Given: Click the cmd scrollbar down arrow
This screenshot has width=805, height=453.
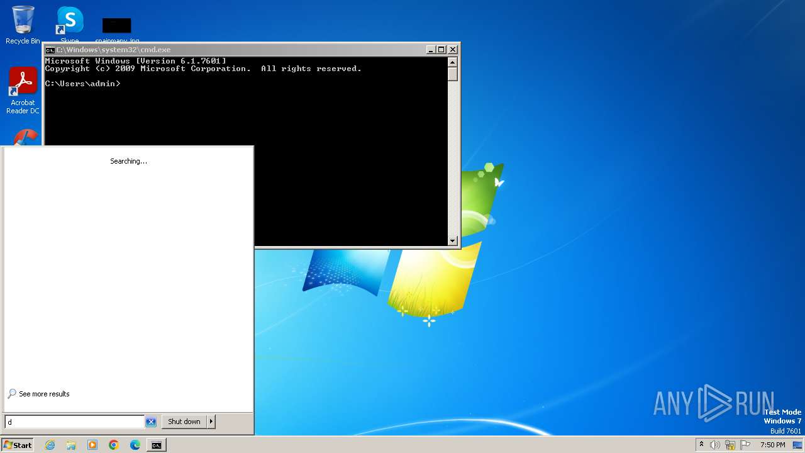Looking at the screenshot, I should (452, 240).
